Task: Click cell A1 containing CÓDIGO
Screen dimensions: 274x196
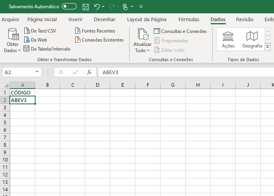Action: 23,93
